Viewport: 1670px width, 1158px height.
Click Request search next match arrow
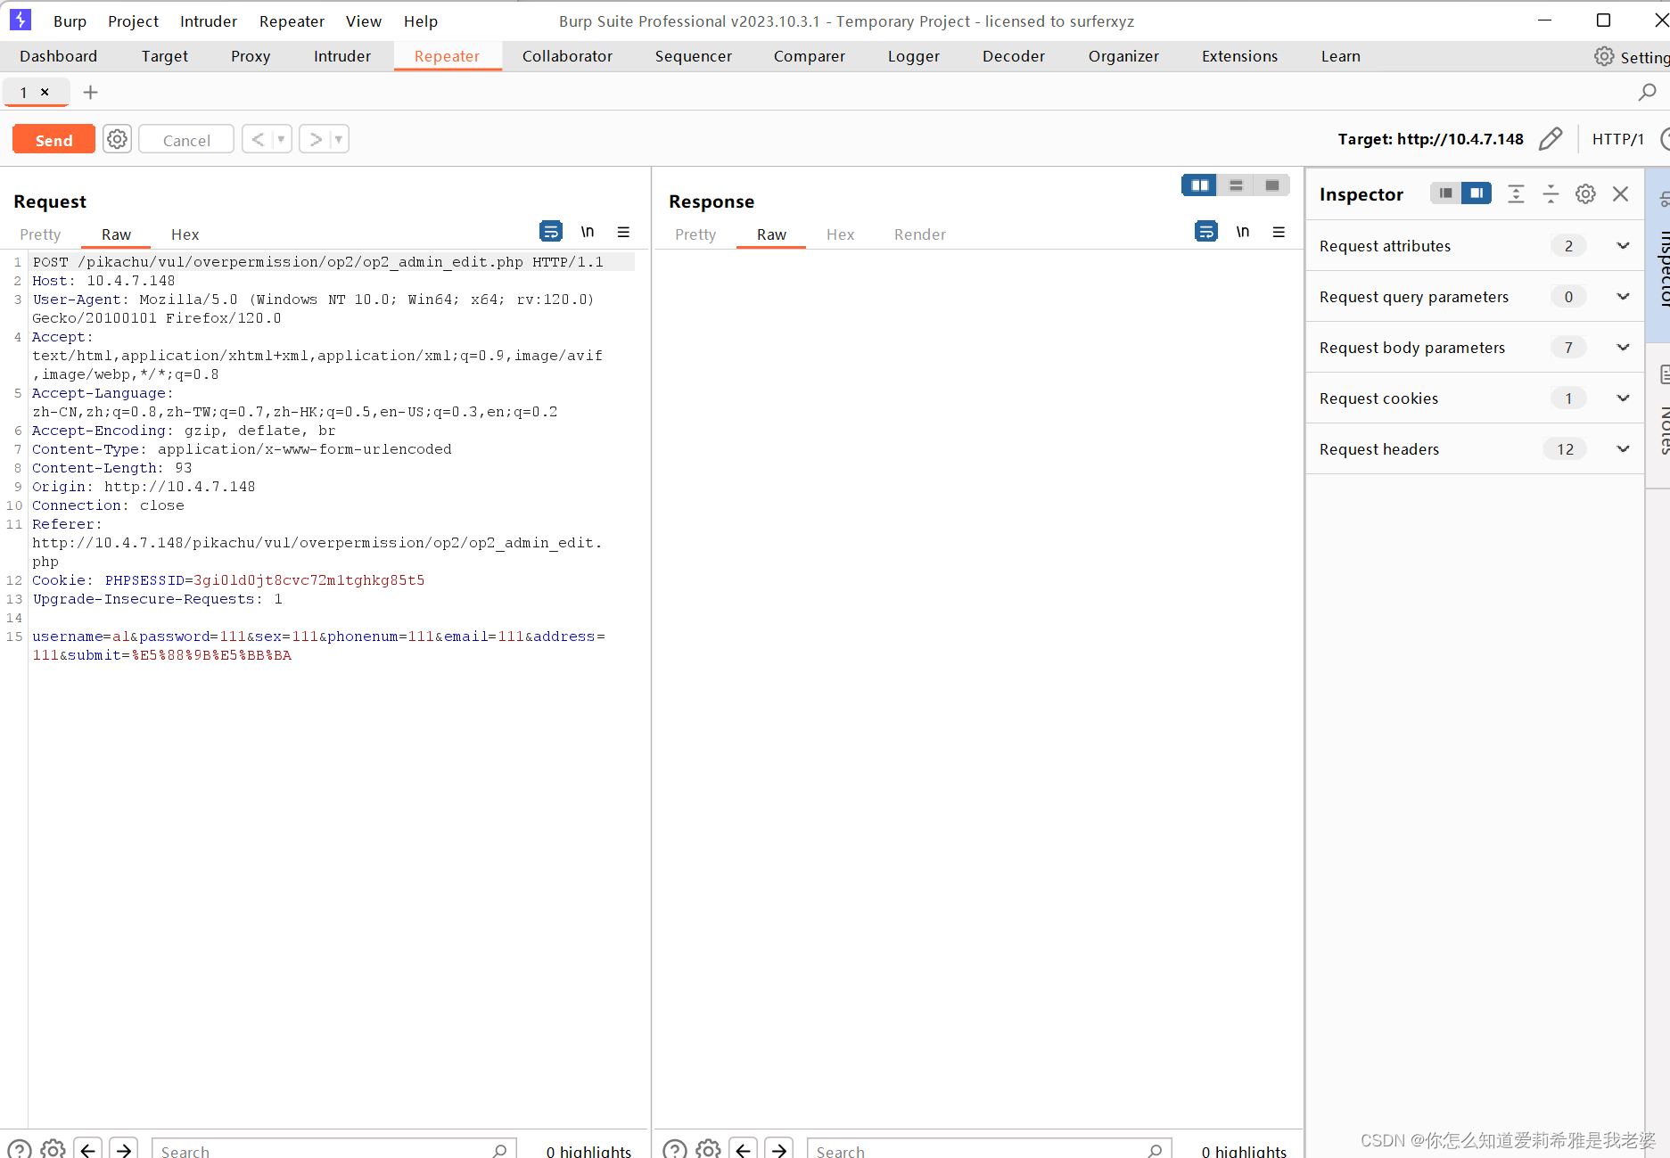point(124,1150)
